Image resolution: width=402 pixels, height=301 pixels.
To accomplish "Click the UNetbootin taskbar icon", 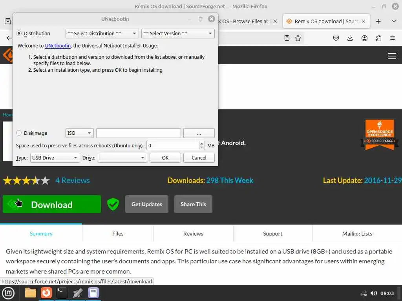I will (77, 293).
